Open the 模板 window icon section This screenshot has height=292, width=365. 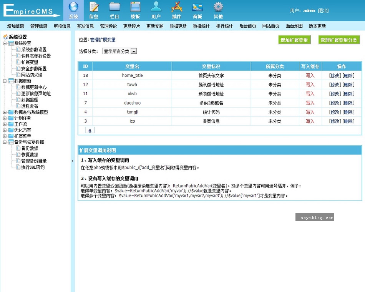135,10
